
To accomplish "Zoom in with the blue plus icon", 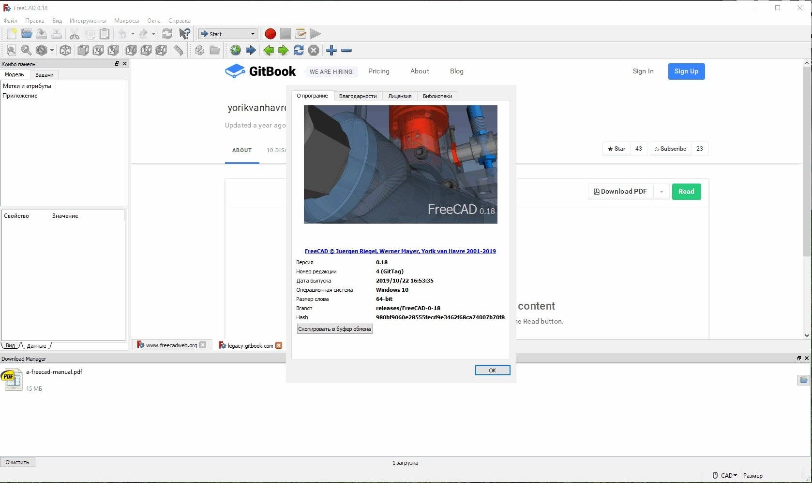I will pos(331,50).
